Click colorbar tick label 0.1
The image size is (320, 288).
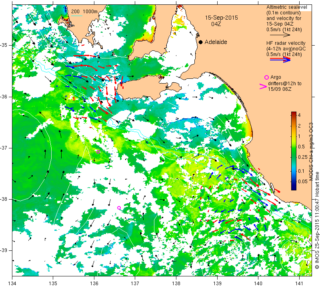pos(301,171)
